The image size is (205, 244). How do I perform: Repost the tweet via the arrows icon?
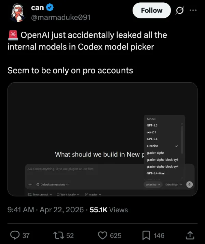58,235
